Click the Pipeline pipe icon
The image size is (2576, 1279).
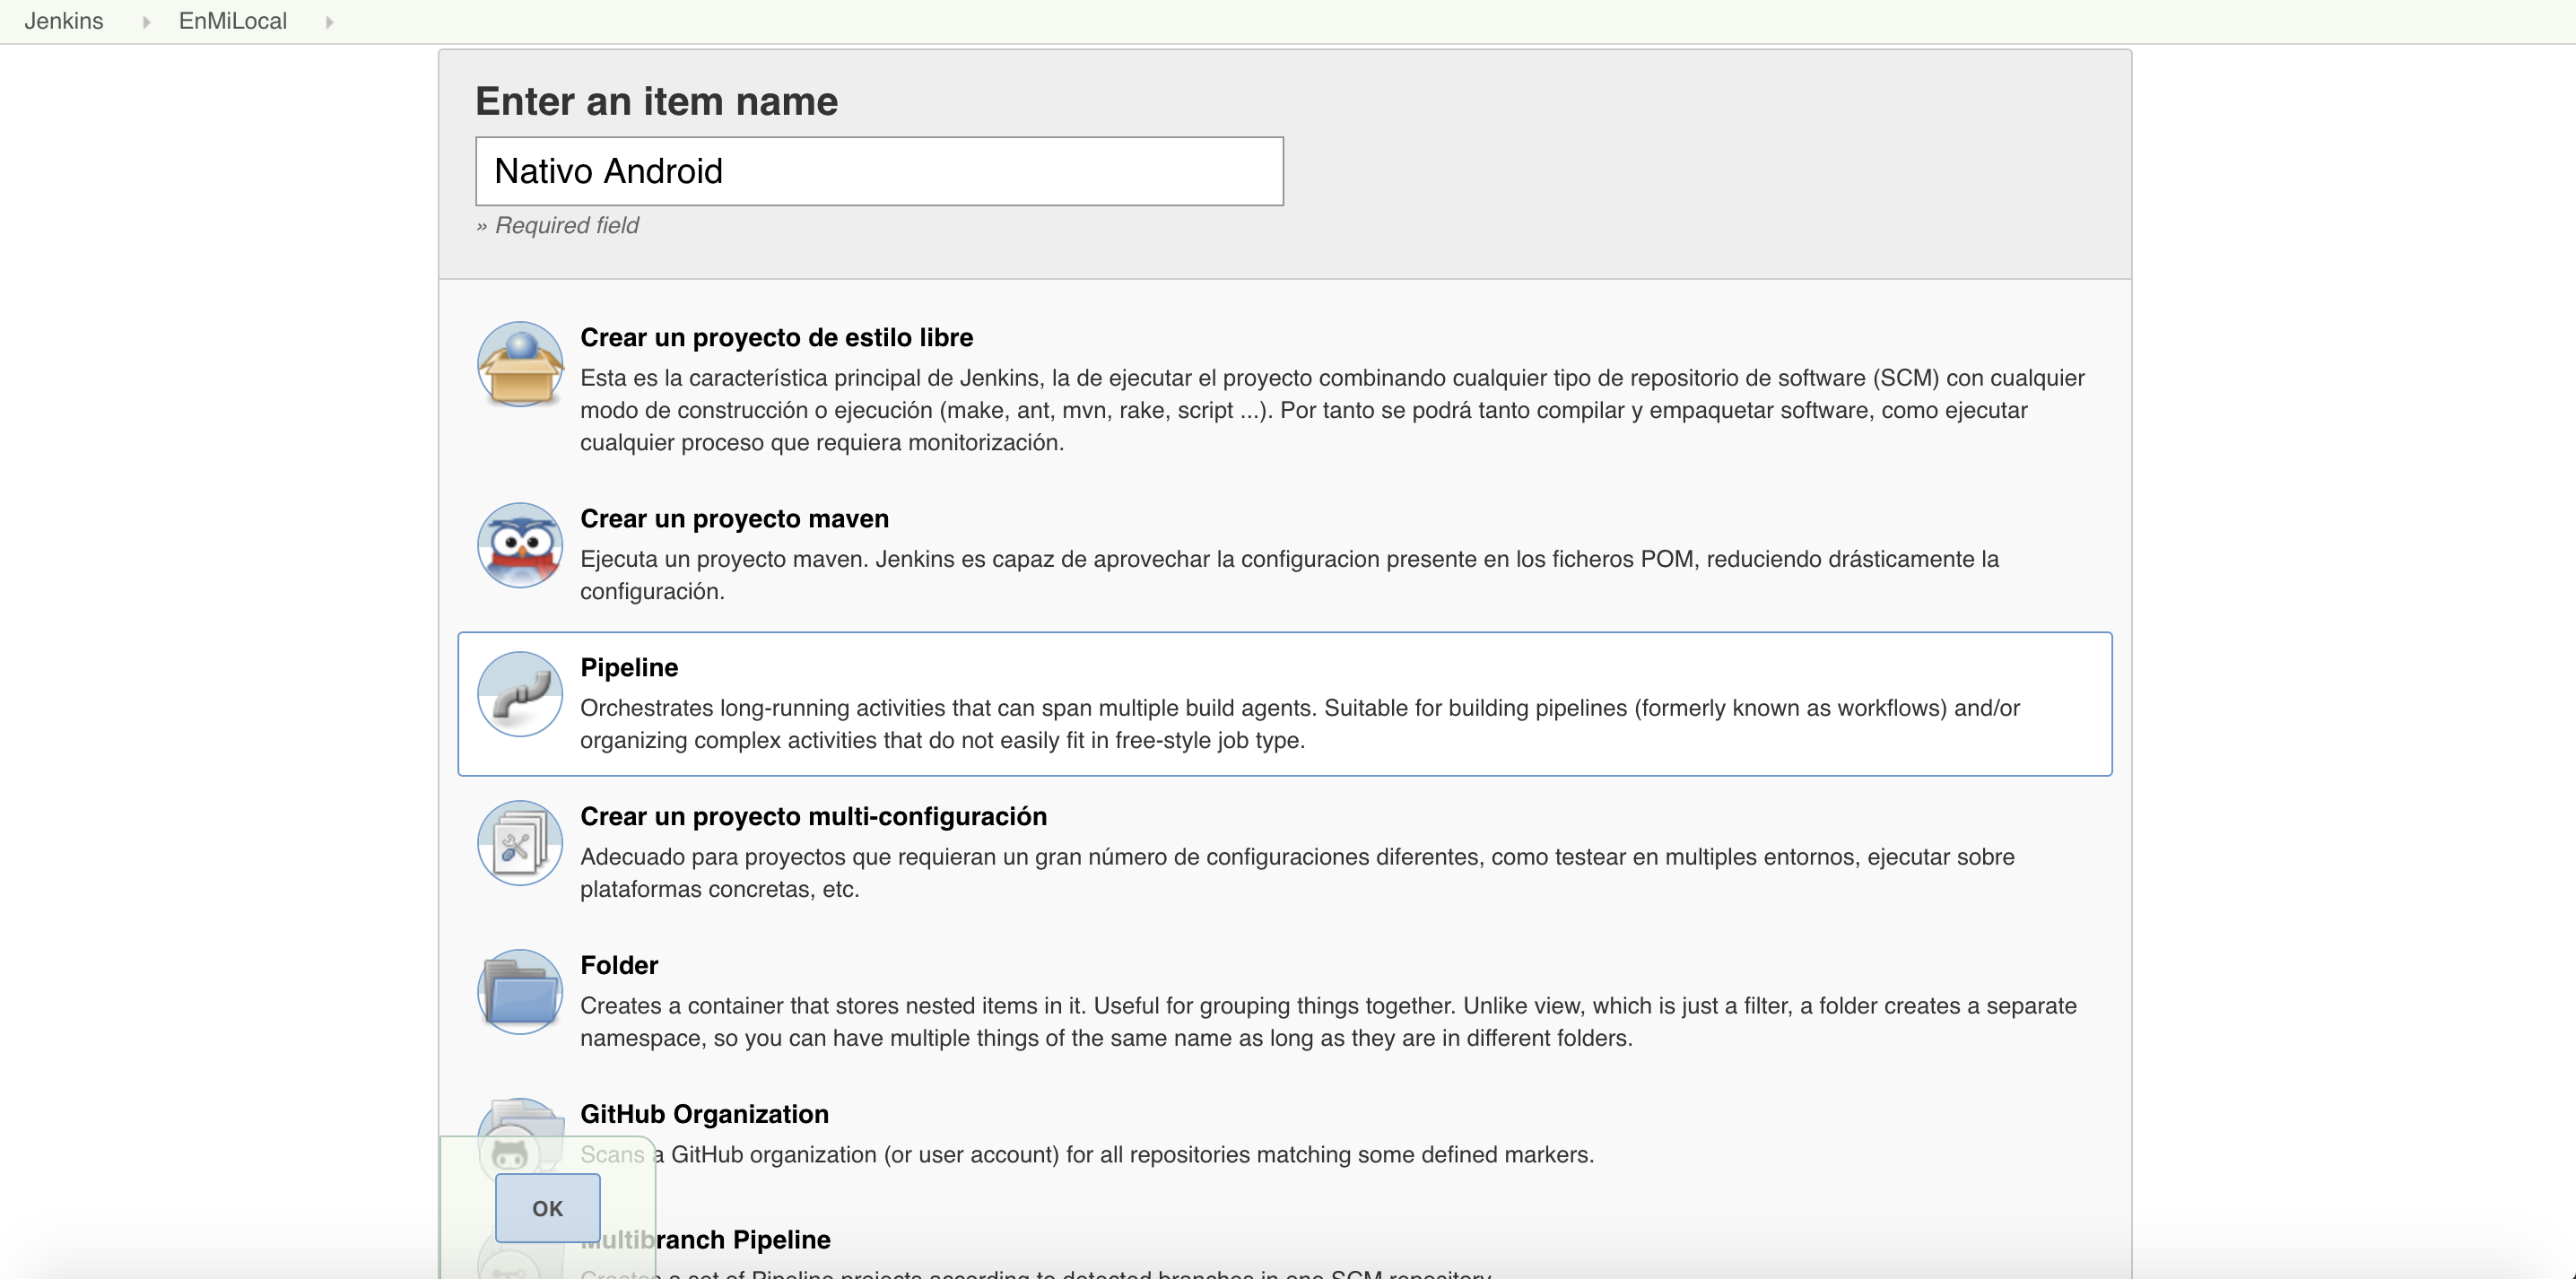click(x=520, y=694)
